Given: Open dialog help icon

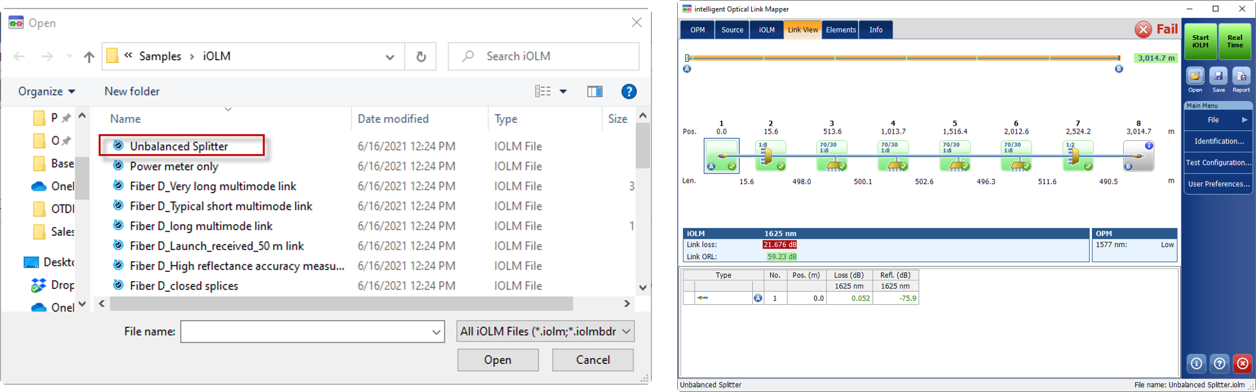Looking at the screenshot, I should pos(629,92).
